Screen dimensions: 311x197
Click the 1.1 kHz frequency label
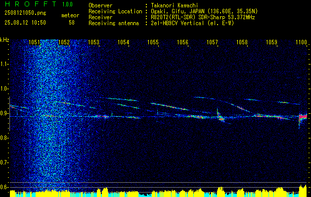click(3, 64)
